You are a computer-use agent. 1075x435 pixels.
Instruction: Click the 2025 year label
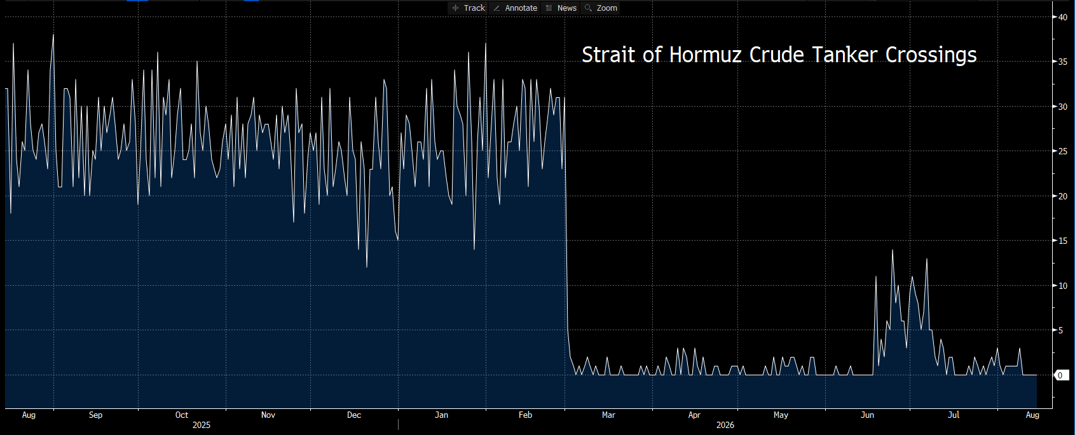point(202,425)
